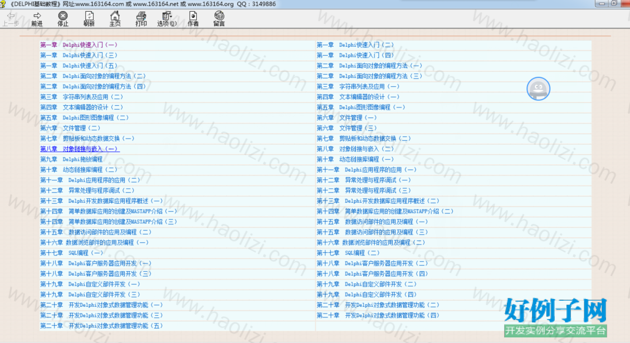Screen dimensions: 630x343
Task: Open 第十六章 数据浏览部件的应用及编程（二）
Action: [x=371, y=243]
